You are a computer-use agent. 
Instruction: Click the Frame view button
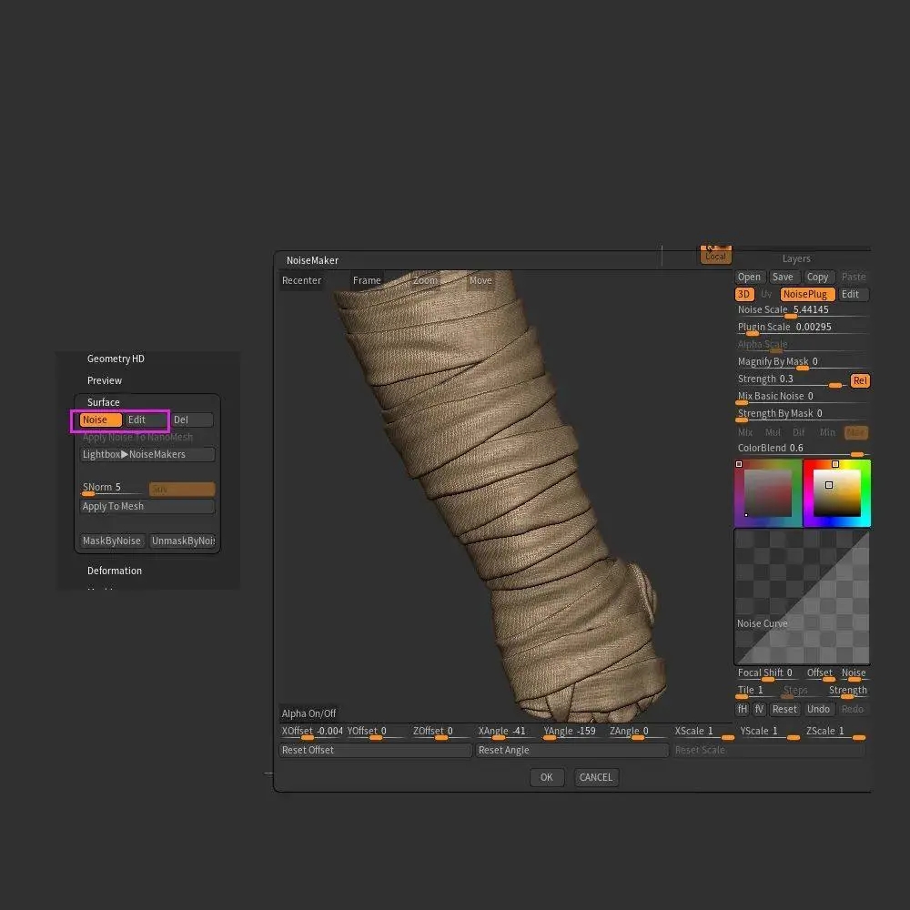point(367,280)
